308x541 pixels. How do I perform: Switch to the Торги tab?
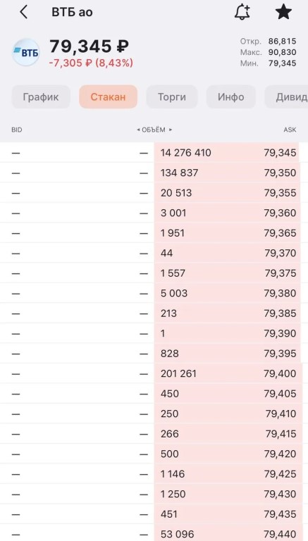tap(172, 97)
